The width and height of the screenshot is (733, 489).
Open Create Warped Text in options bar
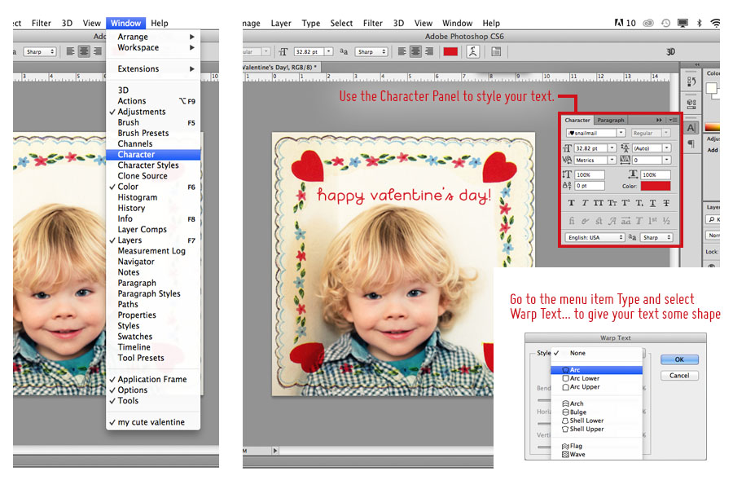coord(472,51)
